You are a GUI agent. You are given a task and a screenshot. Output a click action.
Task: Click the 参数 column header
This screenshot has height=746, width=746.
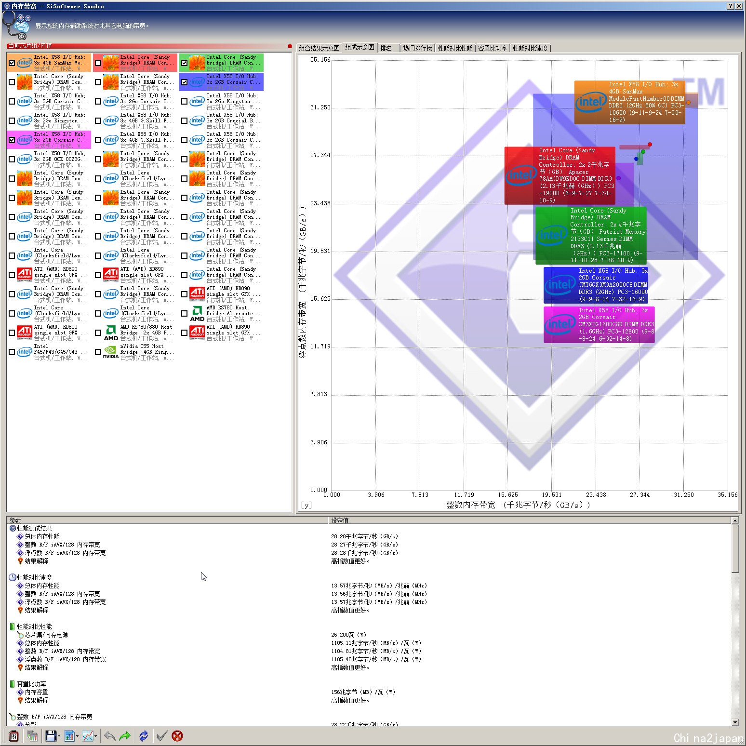click(x=166, y=520)
